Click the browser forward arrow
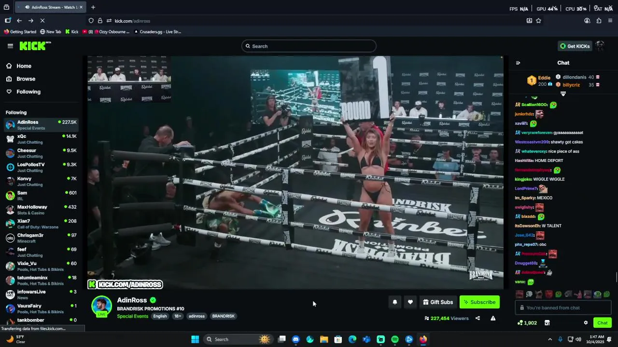Image resolution: width=618 pixels, height=347 pixels. click(x=31, y=21)
